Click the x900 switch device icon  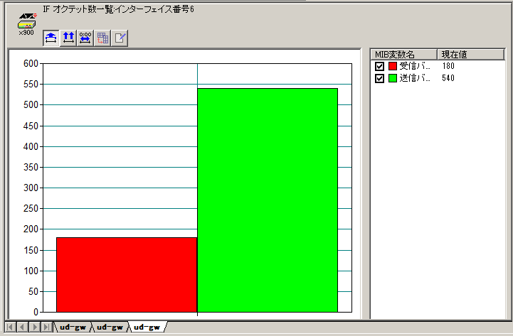click(27, 24)
